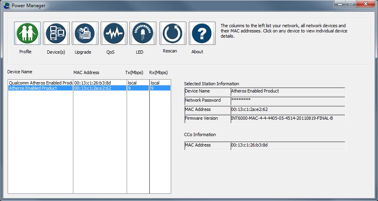The height and width of the screenshot is (201, 378).
Task: Click the LED label
Action: coord(139,52)
